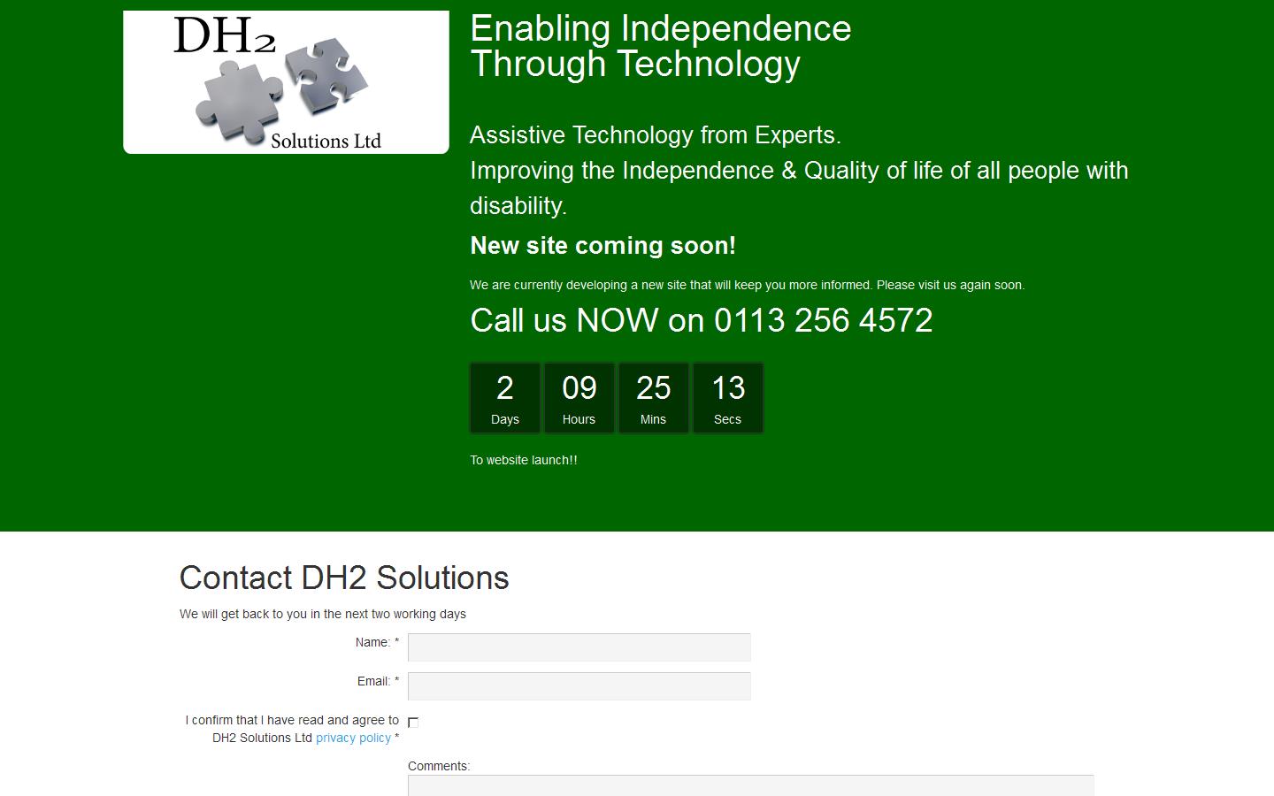Image resolution: width=1274 pixels, height=796 pixels.
Task: Click the 'To website launch!!' text
Action: [523, 460]
